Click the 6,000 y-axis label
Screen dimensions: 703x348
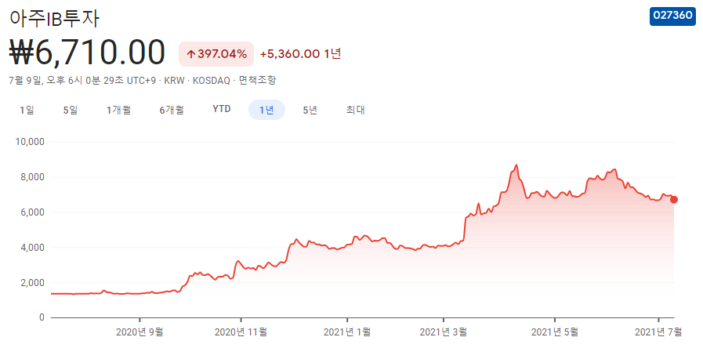[33, 212]
